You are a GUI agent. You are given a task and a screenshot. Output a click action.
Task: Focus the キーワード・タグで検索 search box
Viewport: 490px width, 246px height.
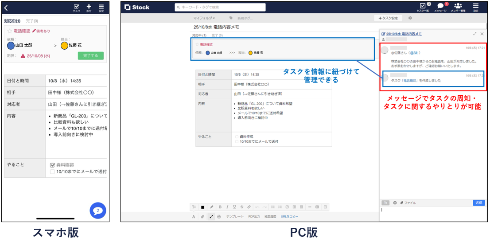pos(220,7)
